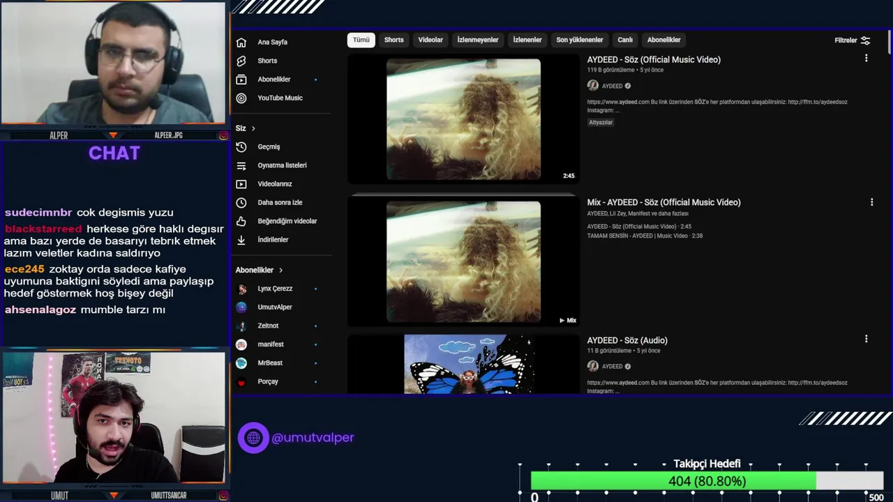Click AYDEED avatar under Official Music Video
This screenshot has height=502, width=893.
(x=593, y=86)
